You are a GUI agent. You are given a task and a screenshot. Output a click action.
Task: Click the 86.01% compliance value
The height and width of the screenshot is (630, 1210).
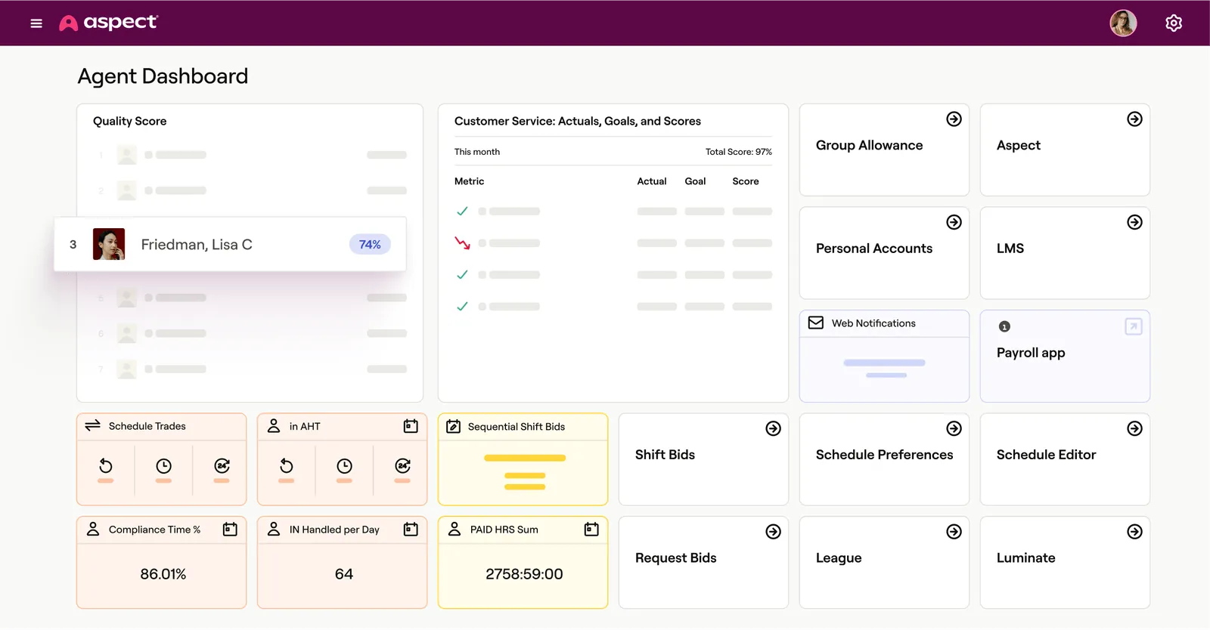pos(163,574)
